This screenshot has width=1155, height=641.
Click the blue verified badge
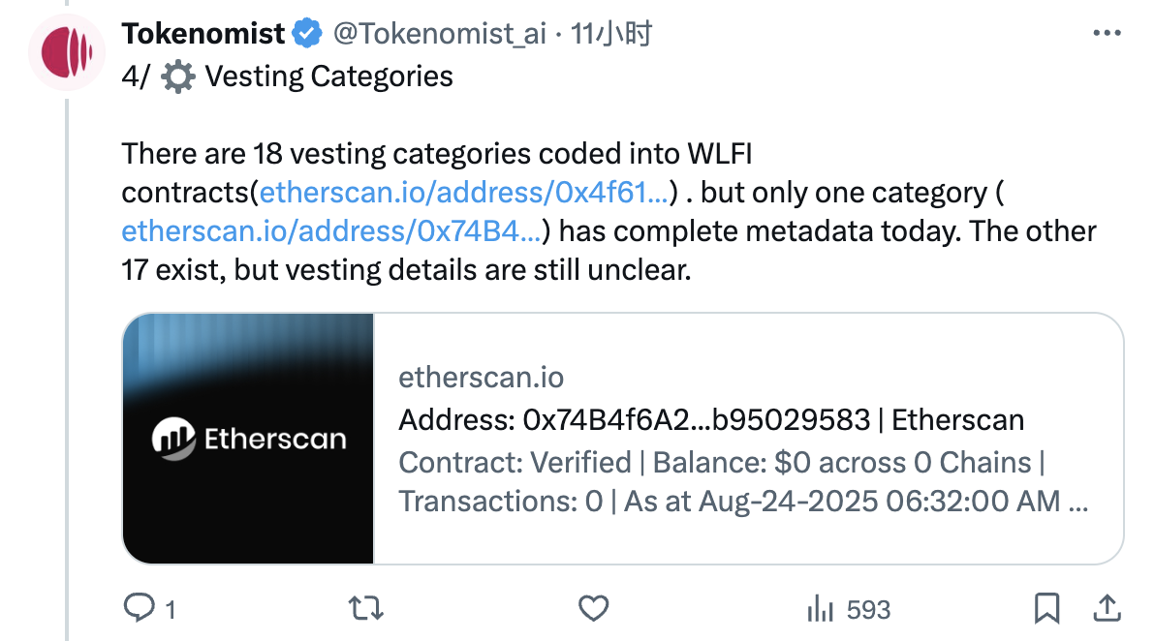[306, 32]
